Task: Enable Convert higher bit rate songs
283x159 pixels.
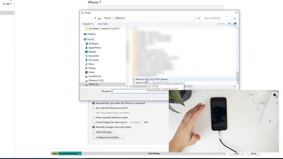Action: [93, 122]
